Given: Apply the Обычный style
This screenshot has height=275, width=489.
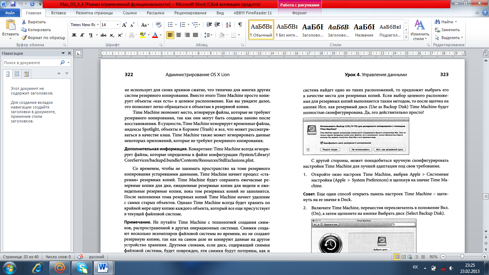Looking at the screenshot, I should click(x=261, y=30).
